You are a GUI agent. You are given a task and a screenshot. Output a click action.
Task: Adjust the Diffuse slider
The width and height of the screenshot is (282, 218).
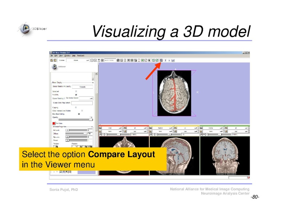click(76, 133)
